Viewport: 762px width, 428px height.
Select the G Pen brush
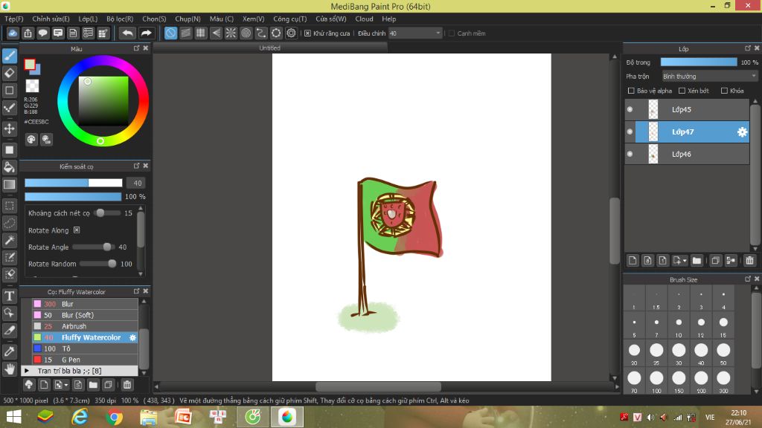[x=85, y=360]
